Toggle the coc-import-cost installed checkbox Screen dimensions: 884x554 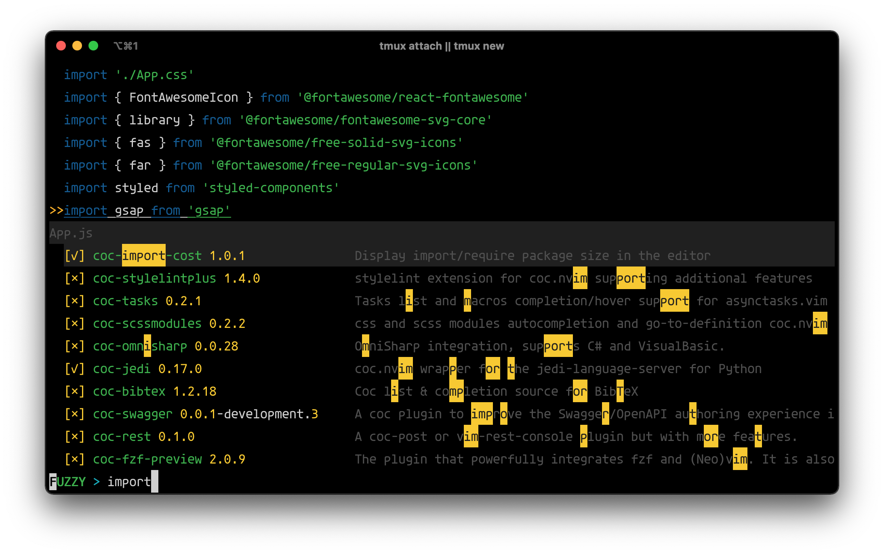(x=75, y=256)
